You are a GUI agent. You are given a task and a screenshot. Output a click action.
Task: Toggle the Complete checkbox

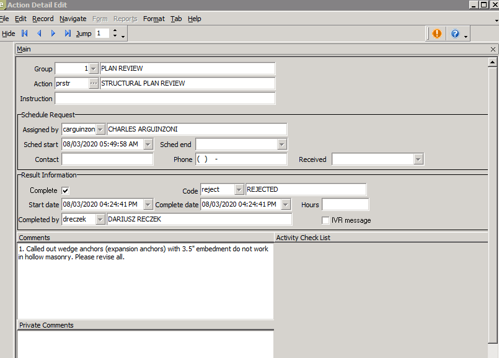[66, 190]
